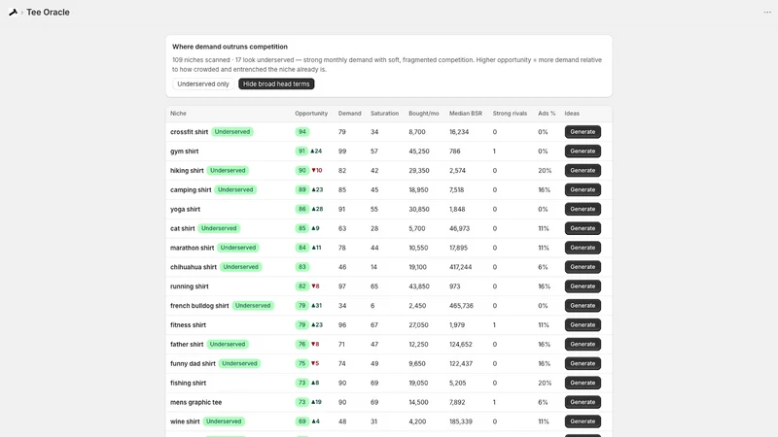This screenshot has width=778, height=437.
Task: Toggle the Underserved only filter
Action: pyautogui.click(x=203, y=84)
